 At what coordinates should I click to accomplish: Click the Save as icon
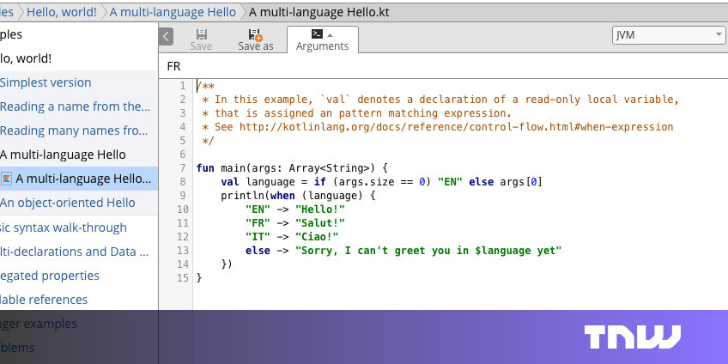click(255, 34)
